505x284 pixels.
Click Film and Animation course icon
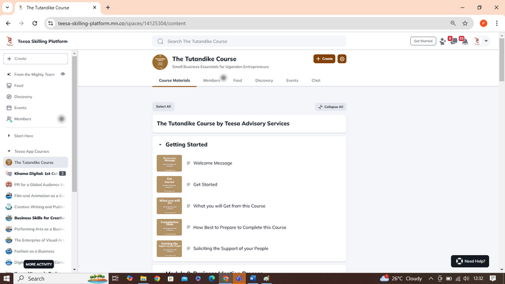pos(9,196)
